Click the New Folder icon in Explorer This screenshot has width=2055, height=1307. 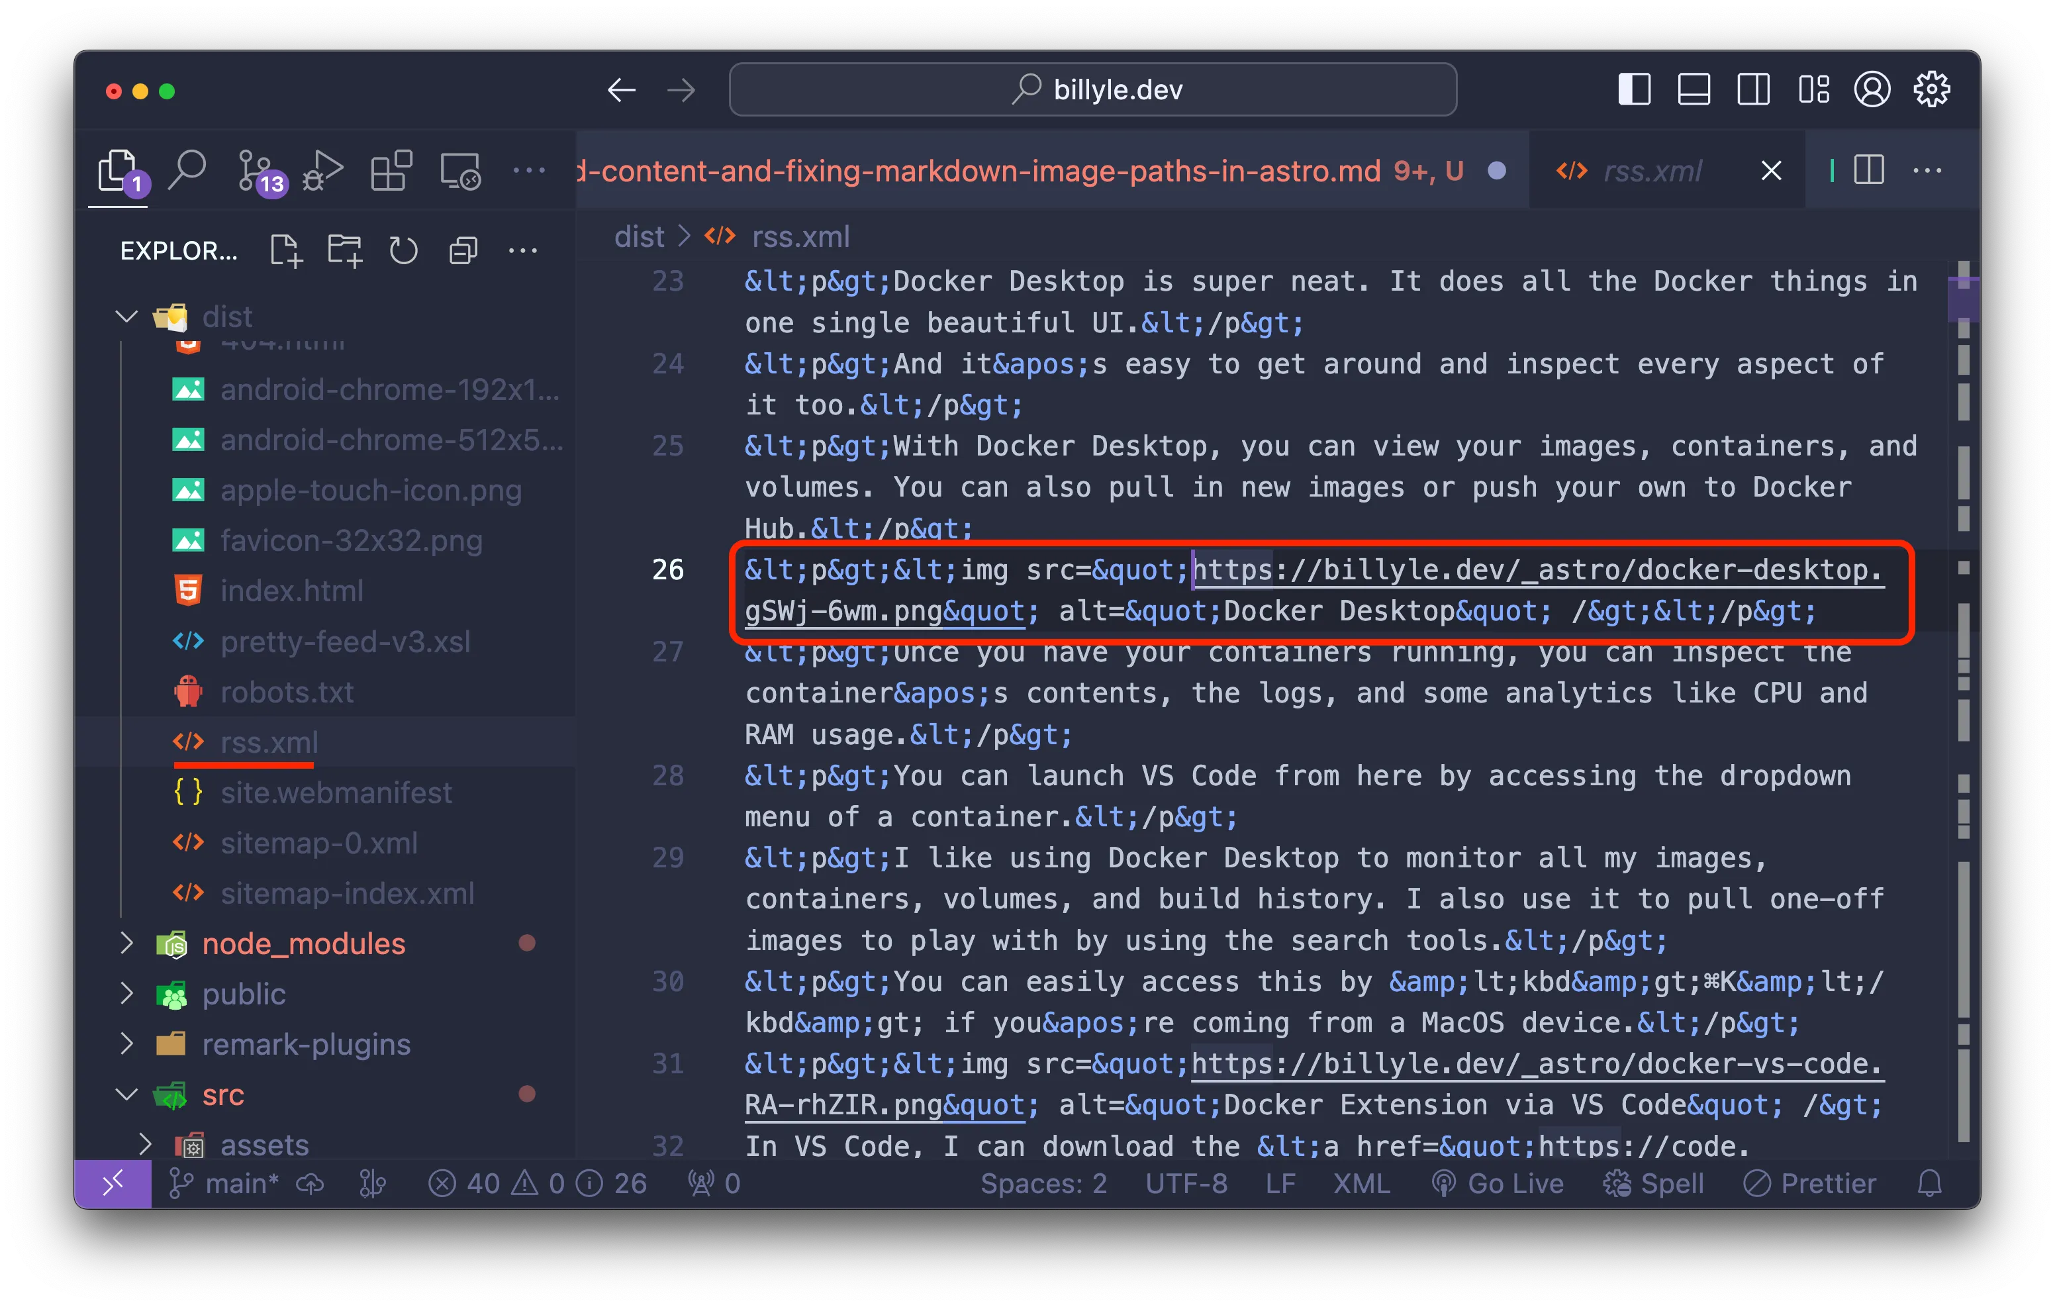pos(345,251)
